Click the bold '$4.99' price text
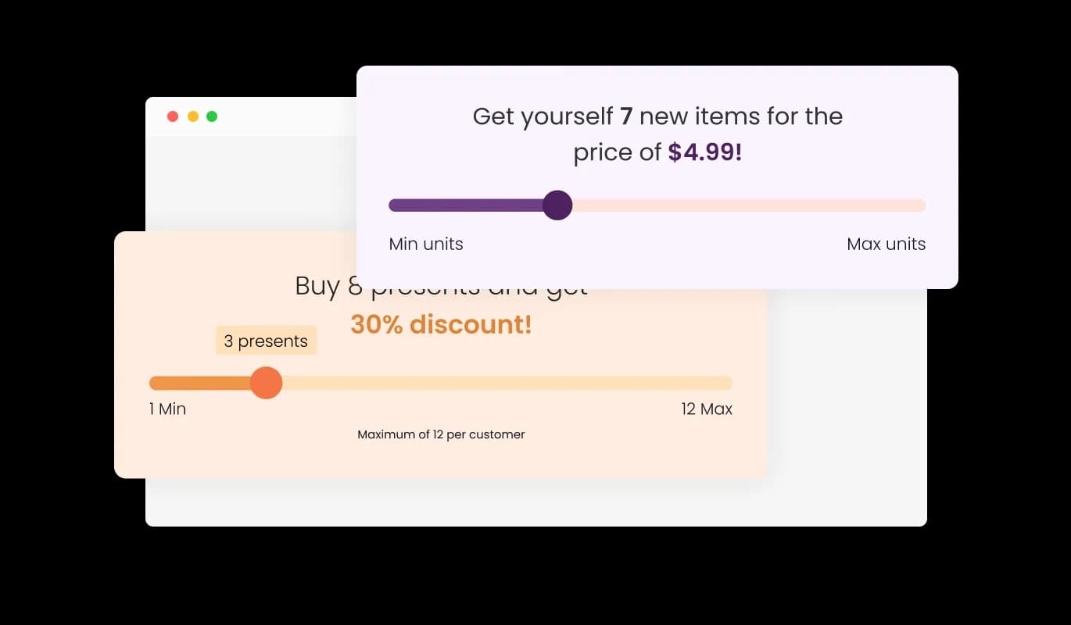 (704, 152)
